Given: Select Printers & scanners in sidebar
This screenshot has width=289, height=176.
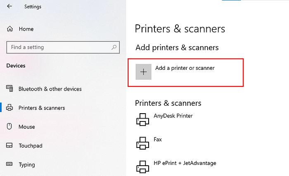Looking at the screenshot, I should (x=42, y=108).
